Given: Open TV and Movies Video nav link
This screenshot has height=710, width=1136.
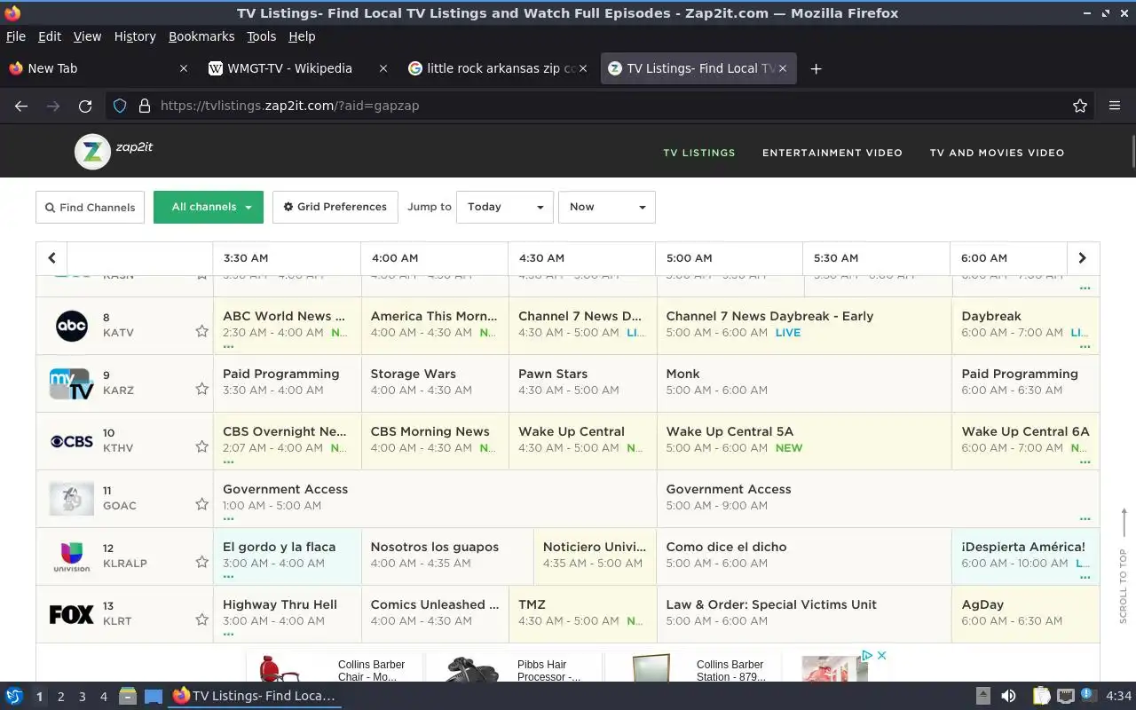Looking at the screenshot, I should tap(997, 153).
